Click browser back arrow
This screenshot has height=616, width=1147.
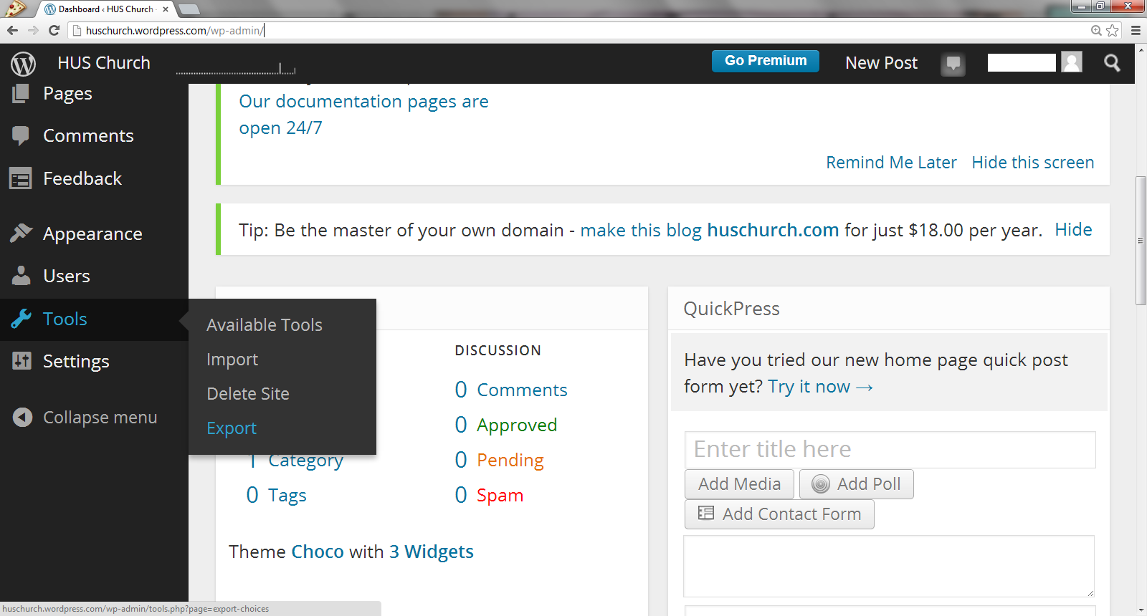(x=12, y=30)
